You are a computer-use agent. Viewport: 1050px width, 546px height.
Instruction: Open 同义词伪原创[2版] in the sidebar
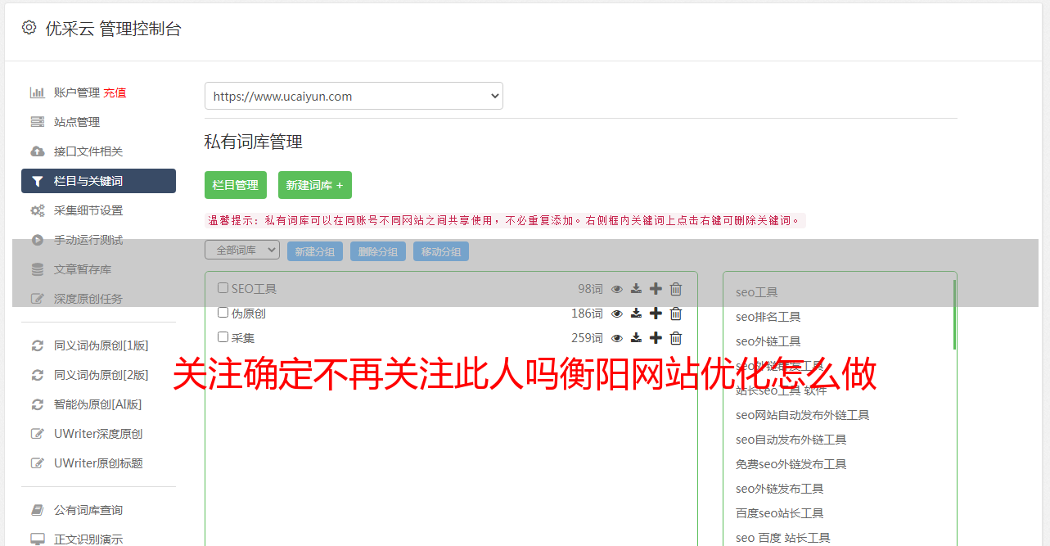coord(101,375)
